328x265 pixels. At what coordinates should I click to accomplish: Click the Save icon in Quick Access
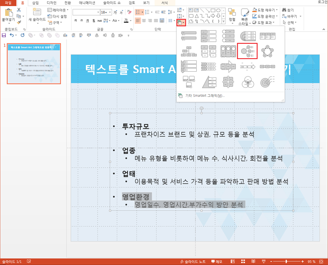point(4,35)
